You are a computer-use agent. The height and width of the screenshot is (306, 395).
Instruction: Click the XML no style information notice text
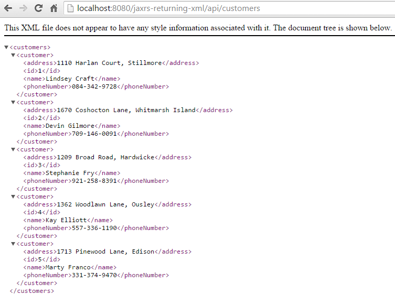[x=198, y=28]
